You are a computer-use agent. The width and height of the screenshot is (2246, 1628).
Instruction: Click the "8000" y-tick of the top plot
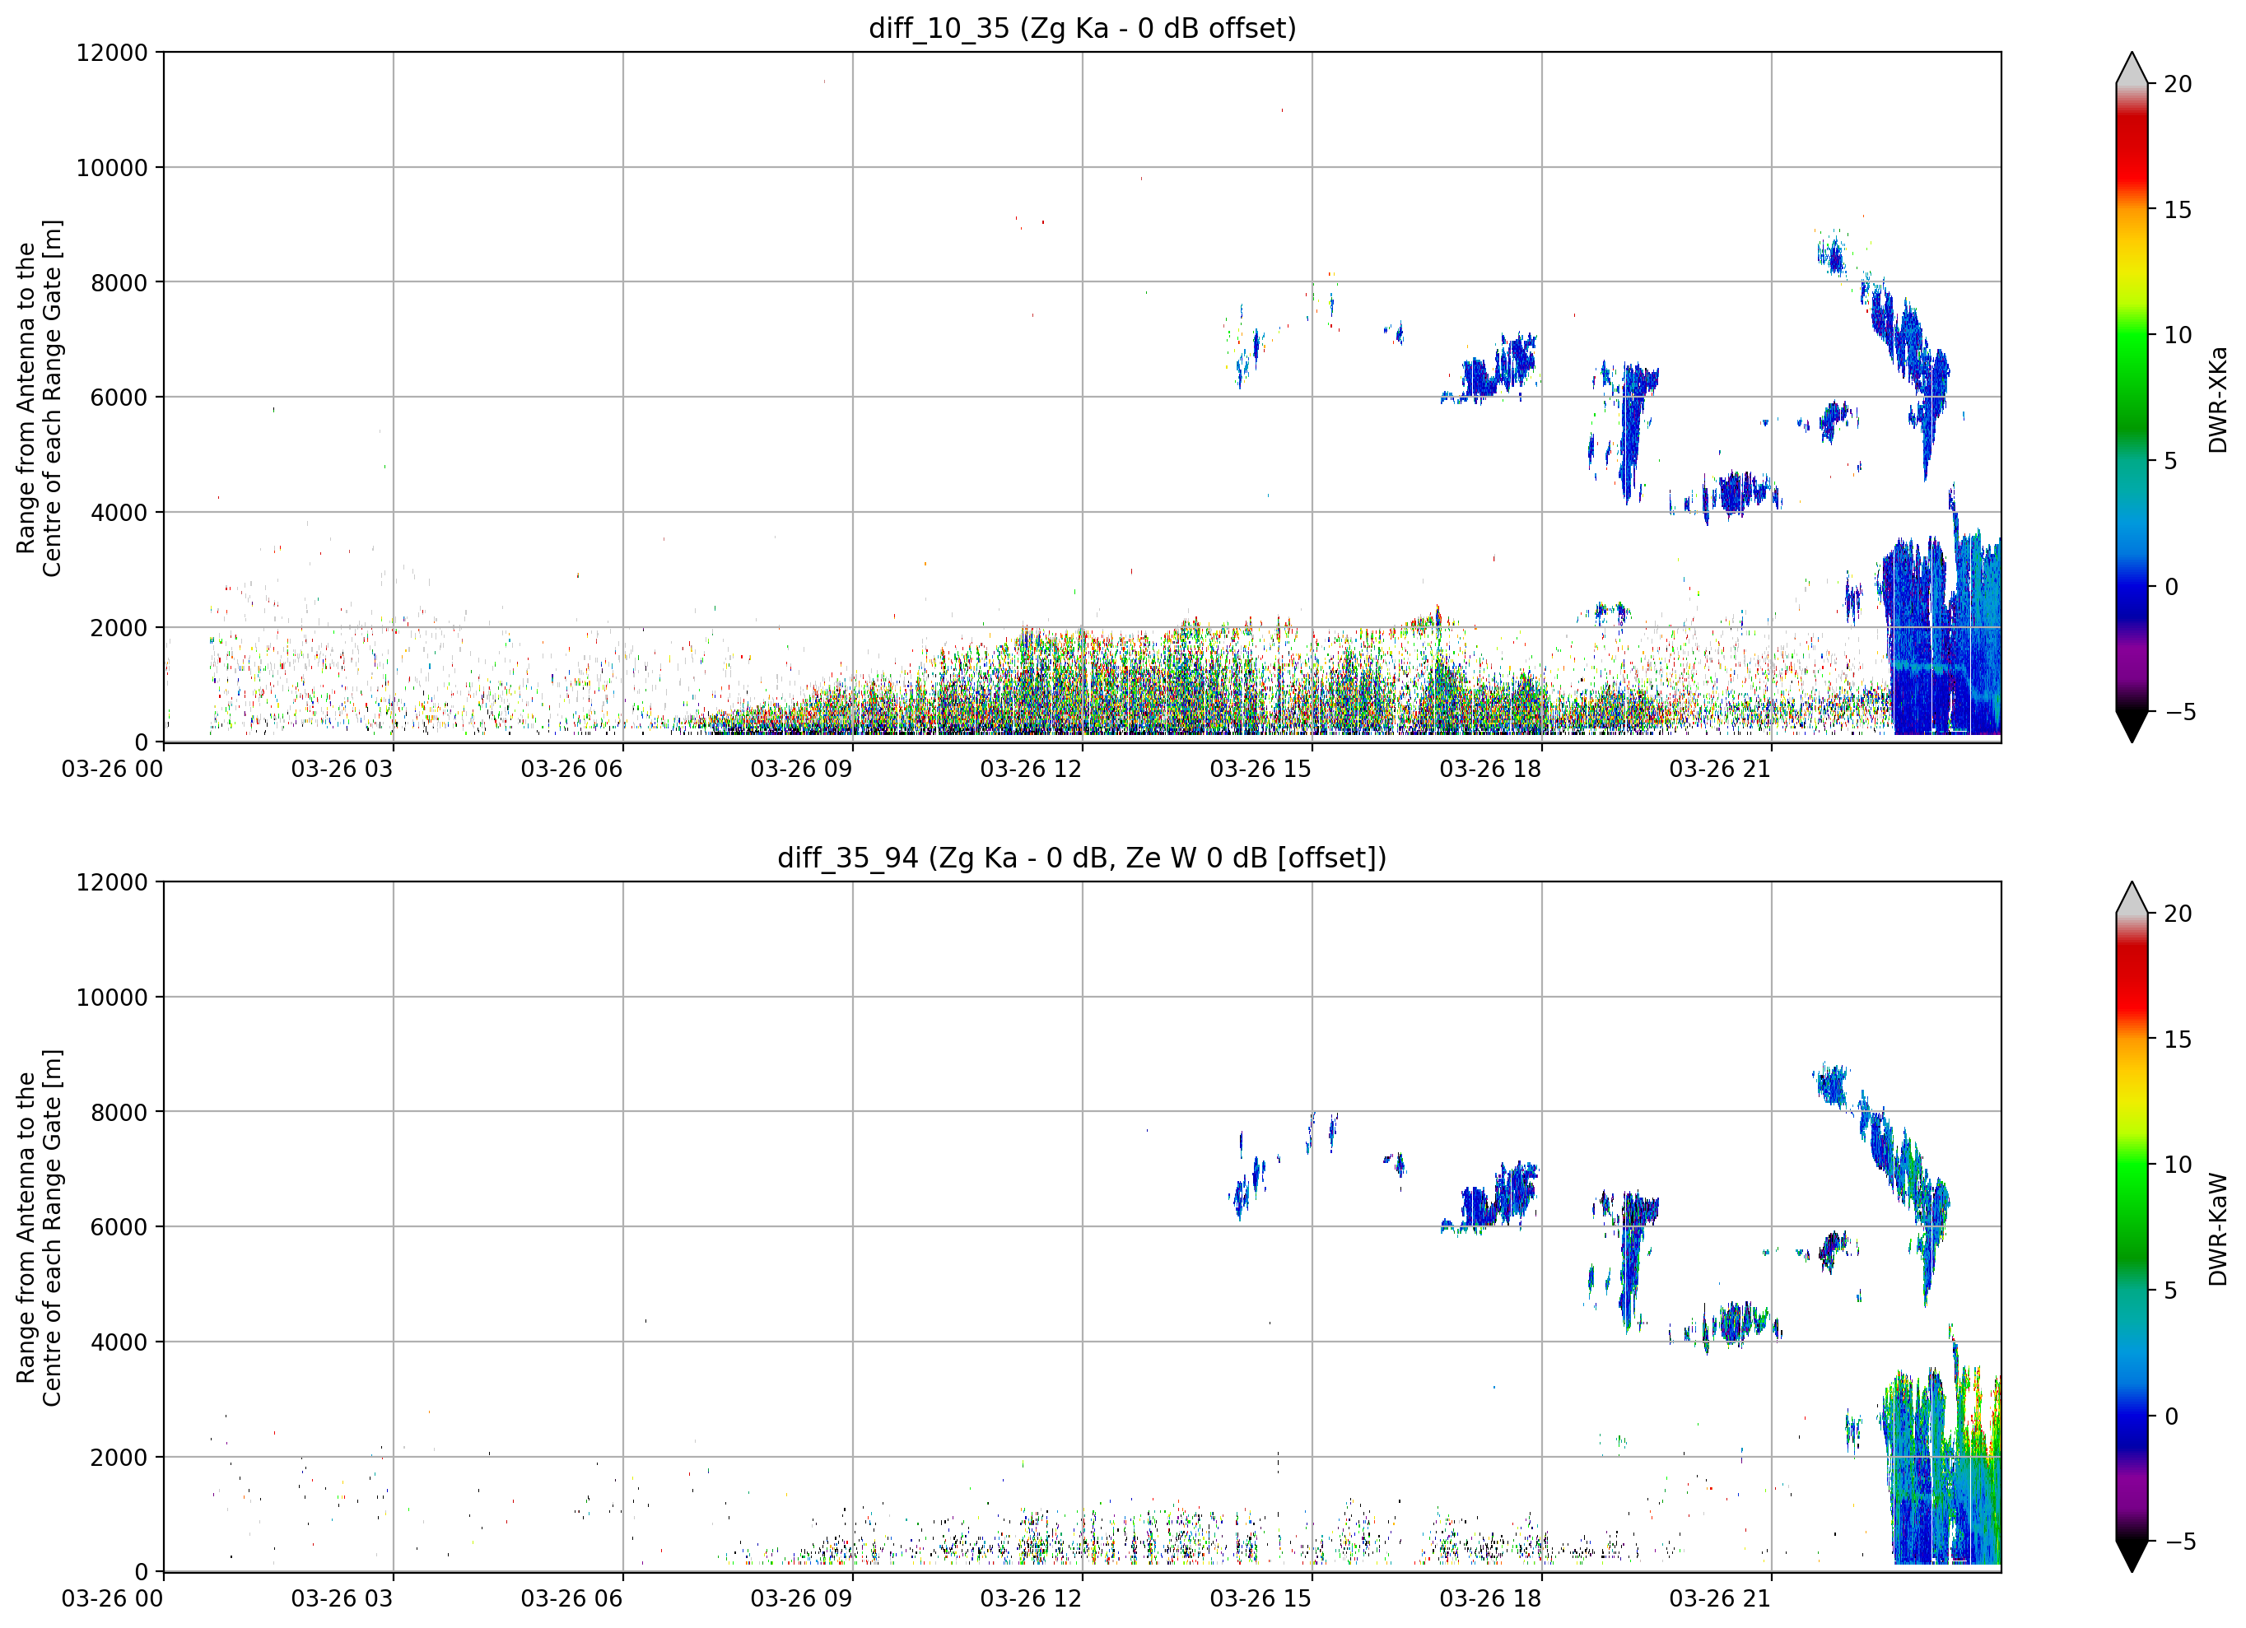click(119, 283)
